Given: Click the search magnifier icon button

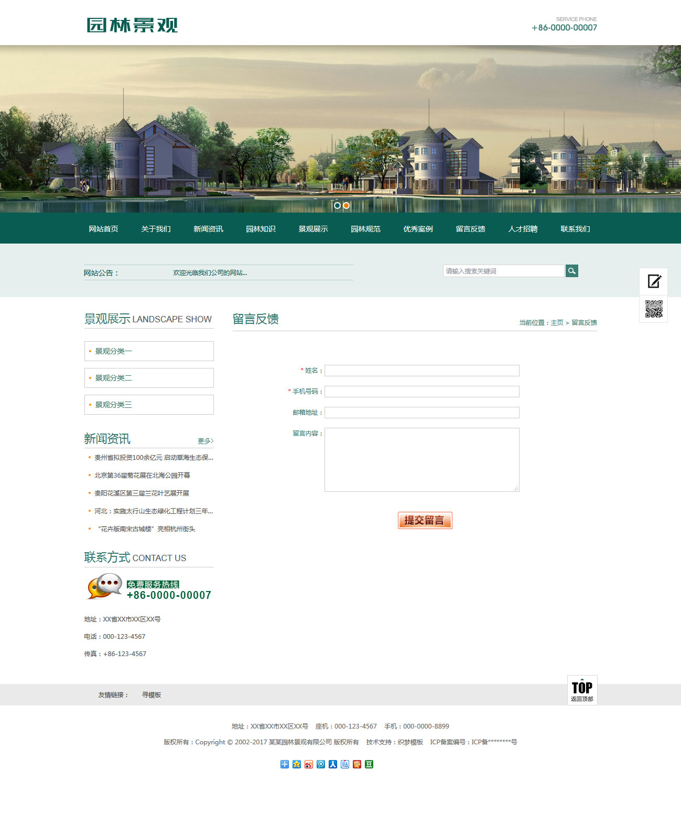Looking at the screenshot, I should tap(571, 271).
